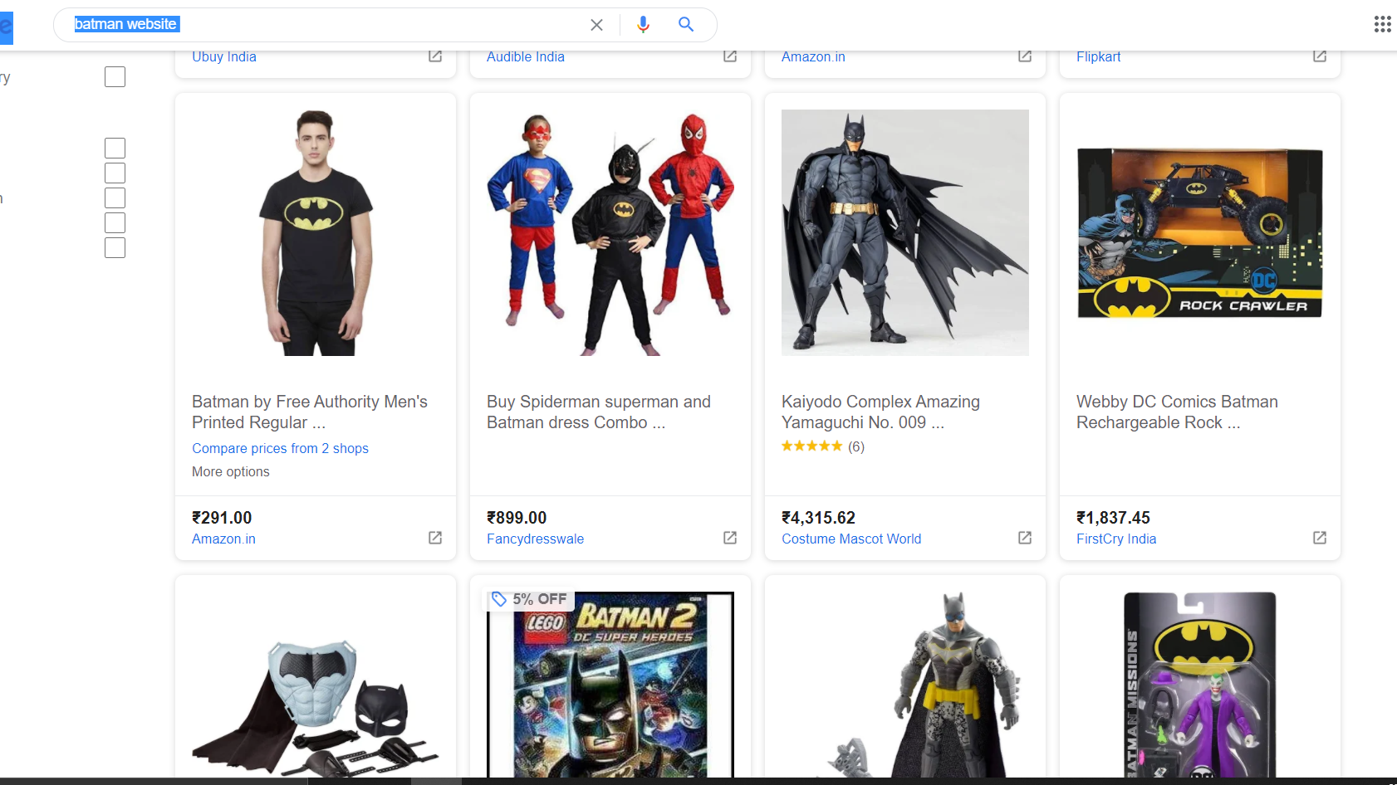Image resolution: width=1397 pixels, height=785 pixels.
Task: Clear the search box with the X icon
Action: click(x=596, y=25)
